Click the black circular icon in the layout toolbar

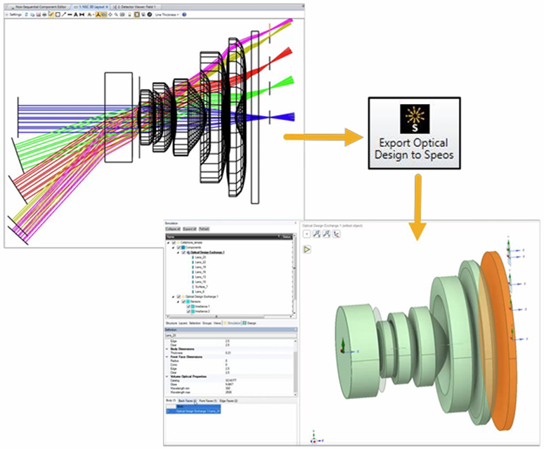149,15
